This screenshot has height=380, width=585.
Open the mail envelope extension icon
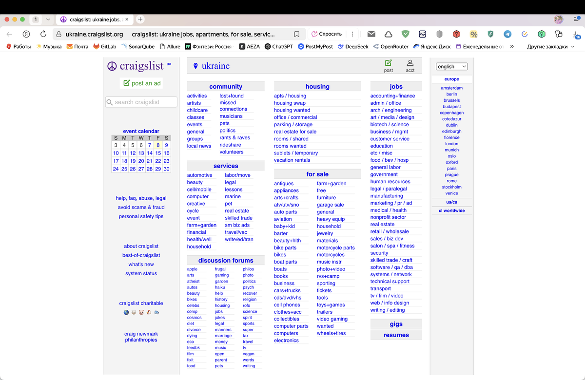371,34
